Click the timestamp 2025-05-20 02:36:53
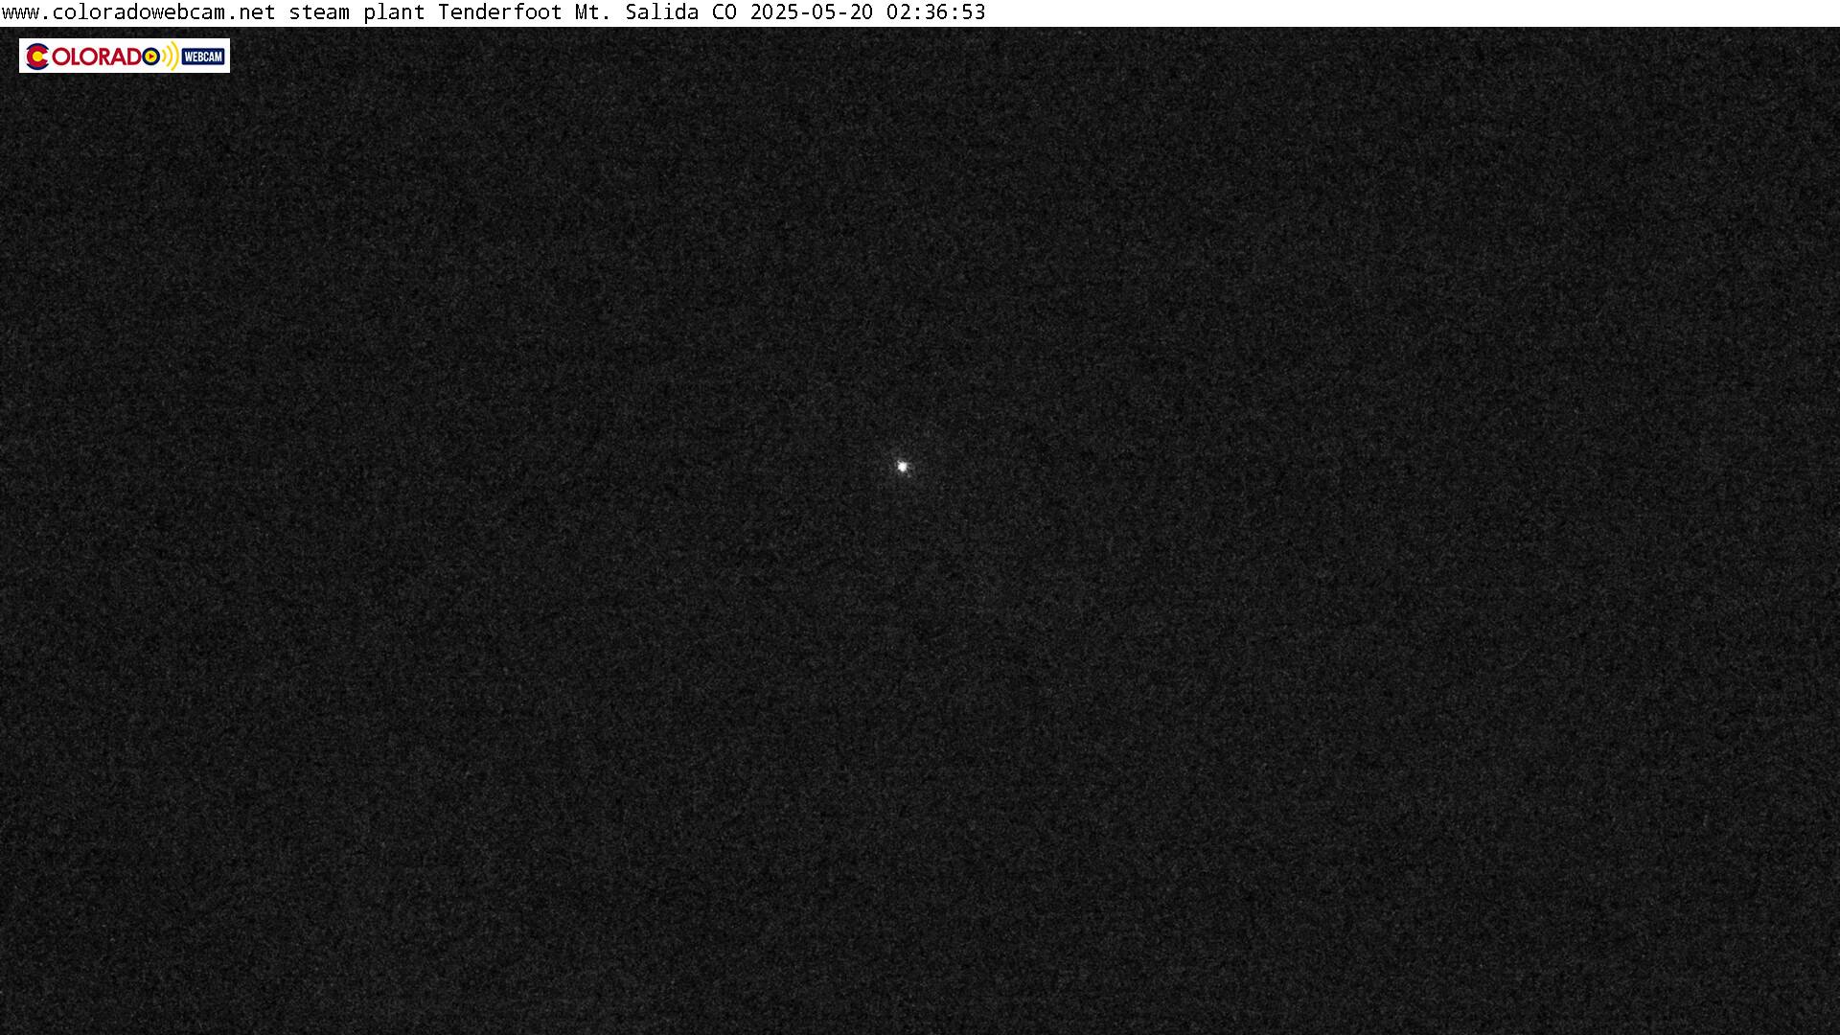Image resolution: width=1840 pixels, height=1035 pixels. pyautogui.click(x=867, y=12)
